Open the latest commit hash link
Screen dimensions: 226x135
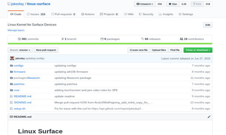185,58
